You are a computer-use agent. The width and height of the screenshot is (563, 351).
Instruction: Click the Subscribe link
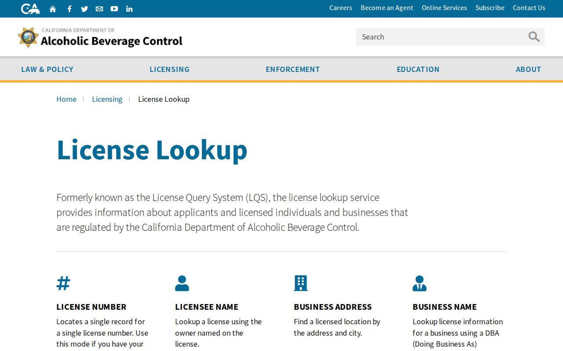[490, 8]
